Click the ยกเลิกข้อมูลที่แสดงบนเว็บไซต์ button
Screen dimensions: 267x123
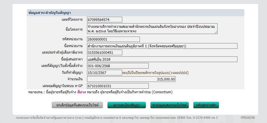(77, 105)
